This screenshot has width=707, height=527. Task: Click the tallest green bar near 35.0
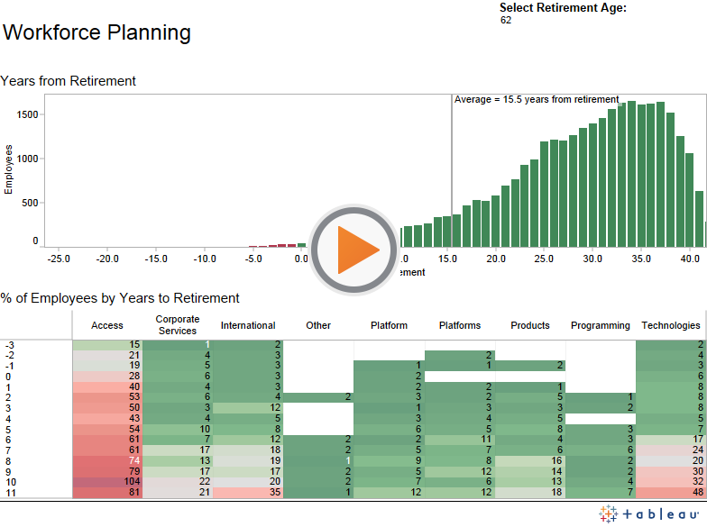[x=640, y=171]
